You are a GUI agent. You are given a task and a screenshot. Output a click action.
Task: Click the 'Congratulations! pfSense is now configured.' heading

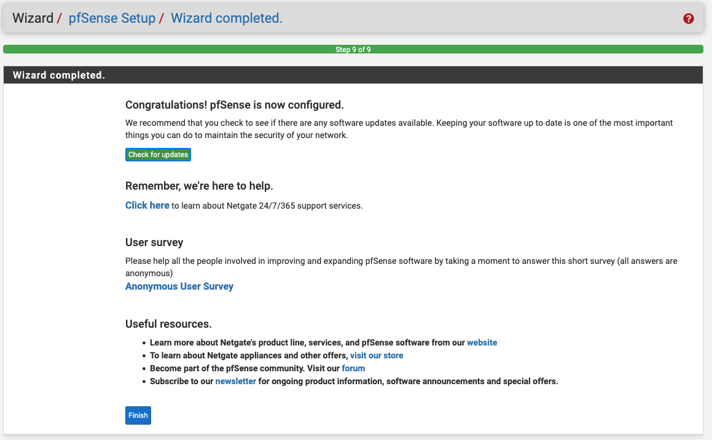tap(234, 105)
